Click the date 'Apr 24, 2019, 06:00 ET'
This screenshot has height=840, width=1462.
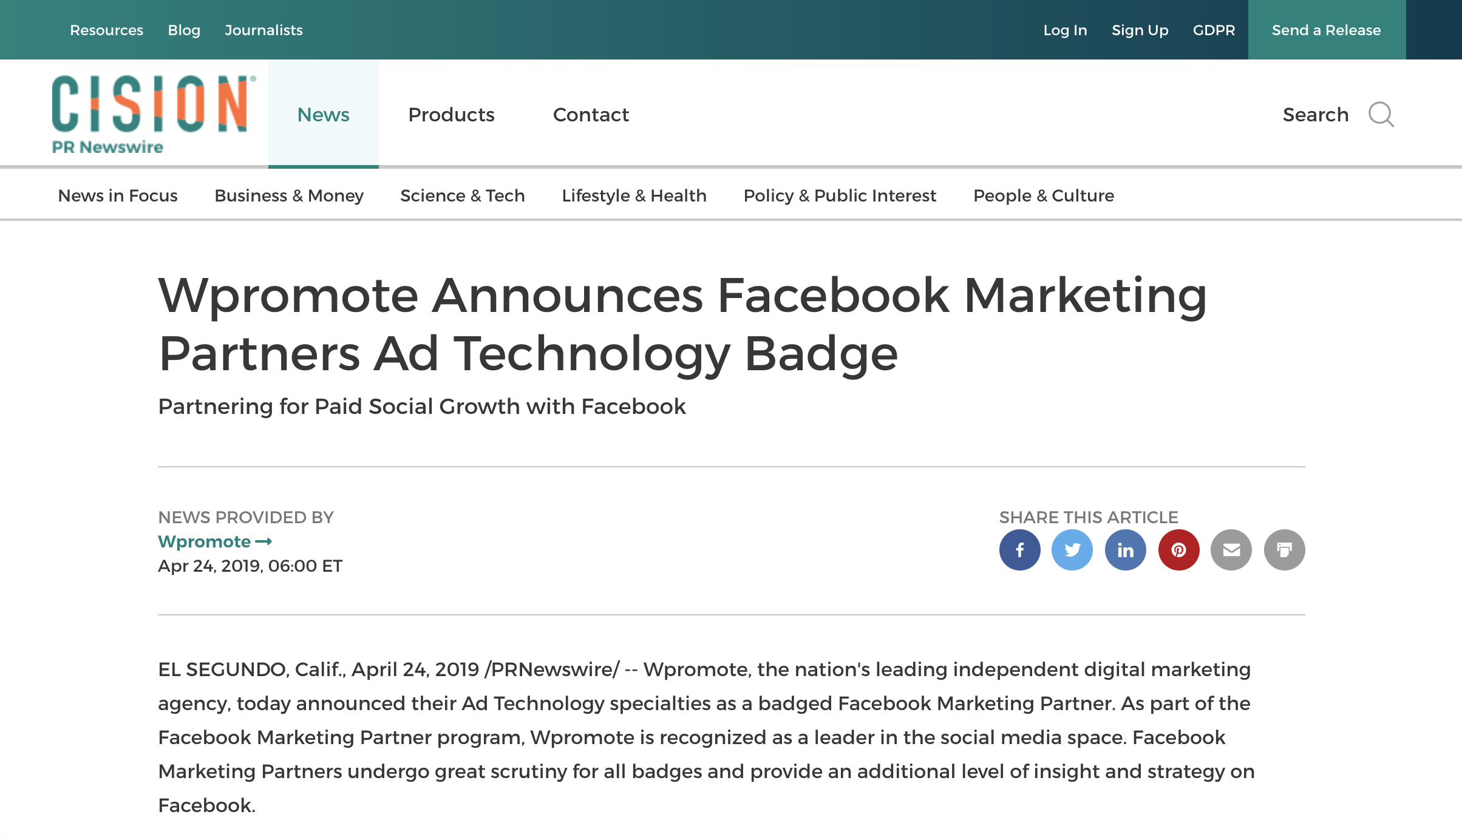coord(250,566)
